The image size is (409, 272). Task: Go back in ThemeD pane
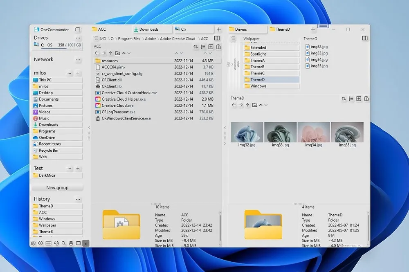[234, 105]
